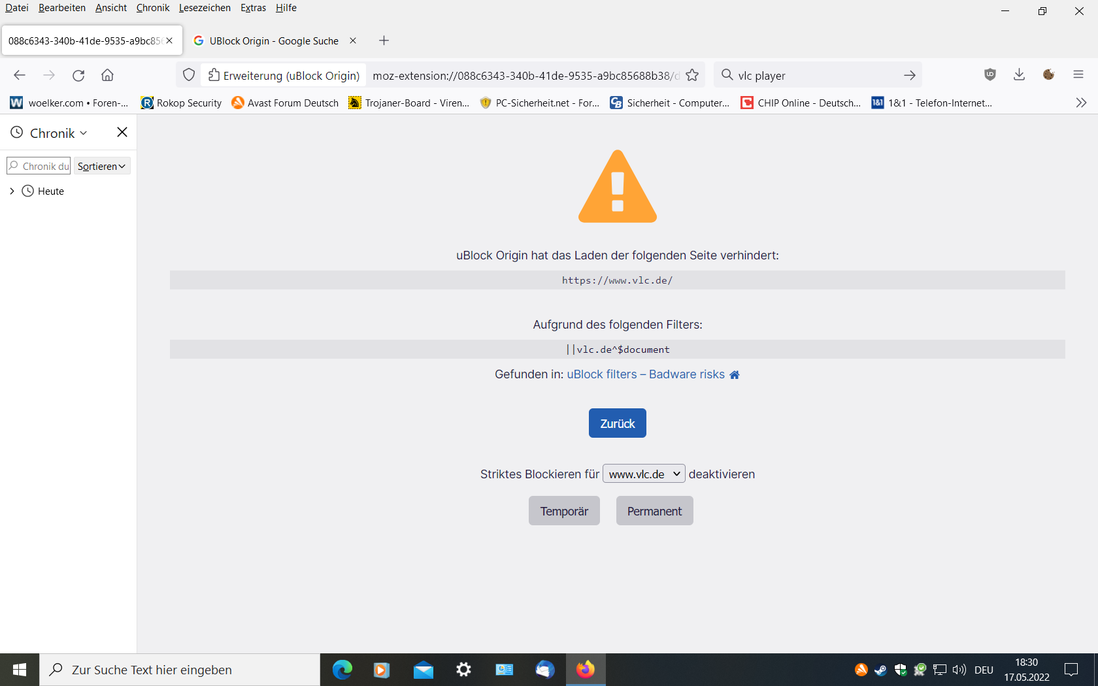Image resolution: width=1098 pixels, height=686 pixels.
Task: Open the uBlock Origin toolbar icon
Action: pyautogui.click(x=990, y=74)
